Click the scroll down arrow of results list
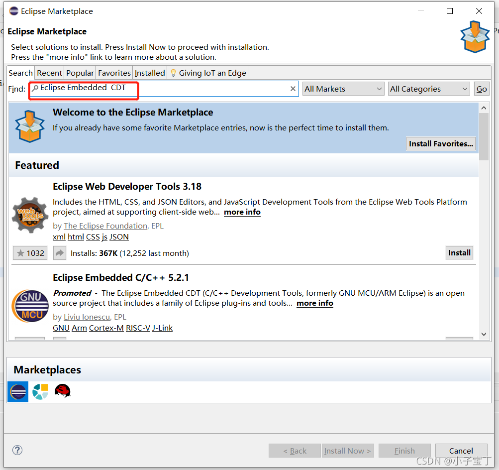Viewport: 499px width, 470px height. 484,334
